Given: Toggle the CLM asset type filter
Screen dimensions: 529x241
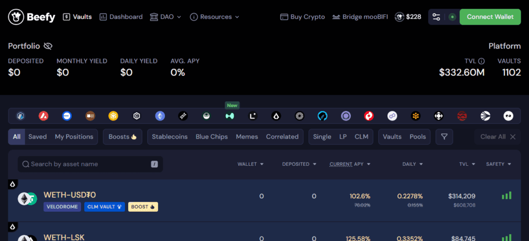Looking at the screenshot, I should coord(362,137).
